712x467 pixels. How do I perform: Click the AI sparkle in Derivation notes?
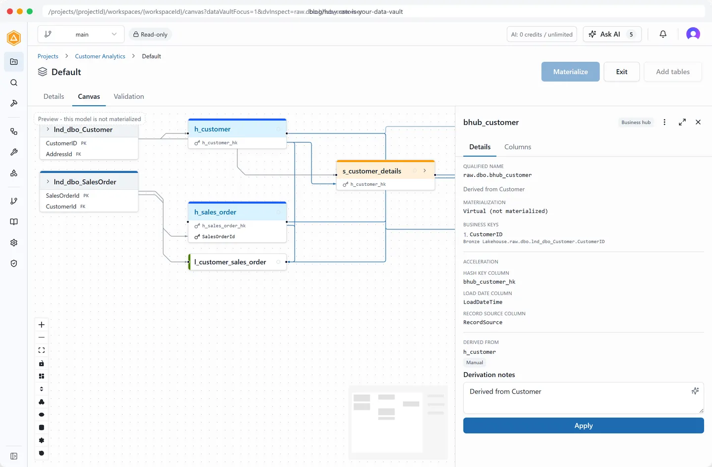point(695,391)
